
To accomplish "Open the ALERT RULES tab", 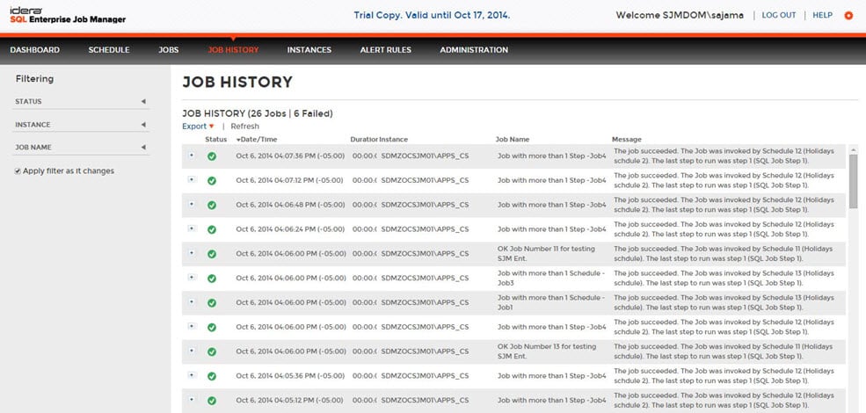I will tap(385, 50).
